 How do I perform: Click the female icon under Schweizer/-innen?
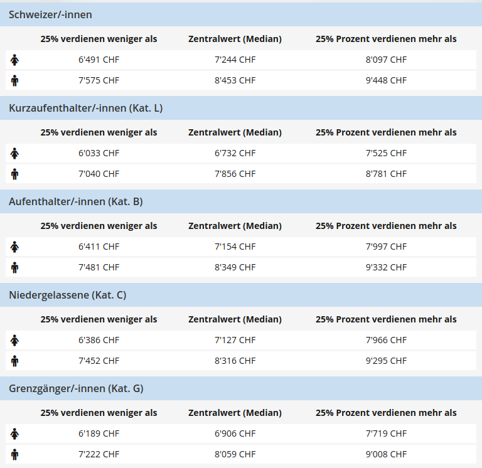coord(15,60)
